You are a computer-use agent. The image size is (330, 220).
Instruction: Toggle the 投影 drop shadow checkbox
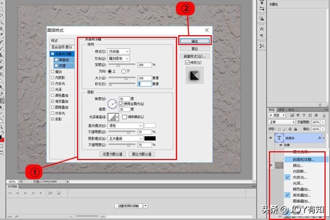(x=53, y=119)
